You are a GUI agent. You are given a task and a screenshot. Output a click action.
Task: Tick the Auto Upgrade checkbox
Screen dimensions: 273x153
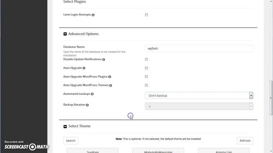[x=146, y=68]
